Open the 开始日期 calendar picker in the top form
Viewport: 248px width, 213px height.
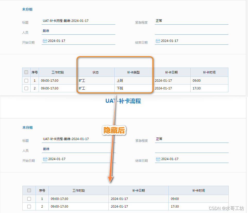point(45,41)
